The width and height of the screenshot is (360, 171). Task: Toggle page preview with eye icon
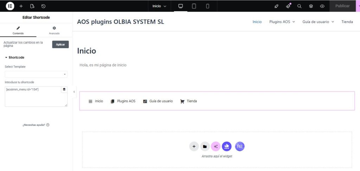coord(322,6)
